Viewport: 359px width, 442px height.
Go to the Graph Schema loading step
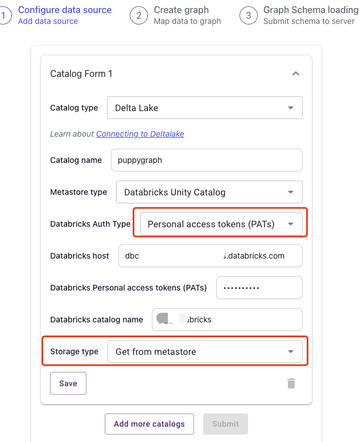click(x=311, y=15)
